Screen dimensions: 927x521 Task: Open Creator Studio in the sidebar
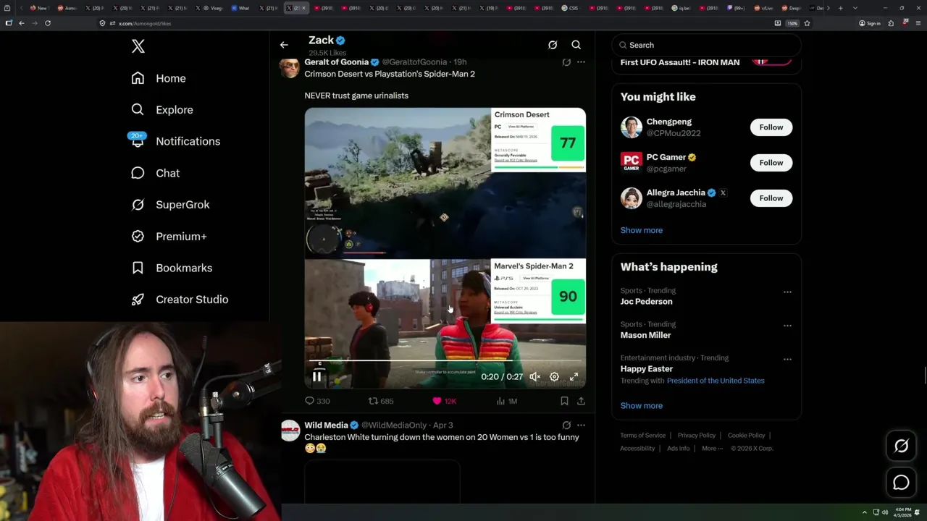tap(180, 300)
